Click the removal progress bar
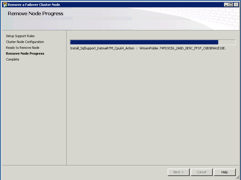Viewport: 241px width, 180px height. 152,42
